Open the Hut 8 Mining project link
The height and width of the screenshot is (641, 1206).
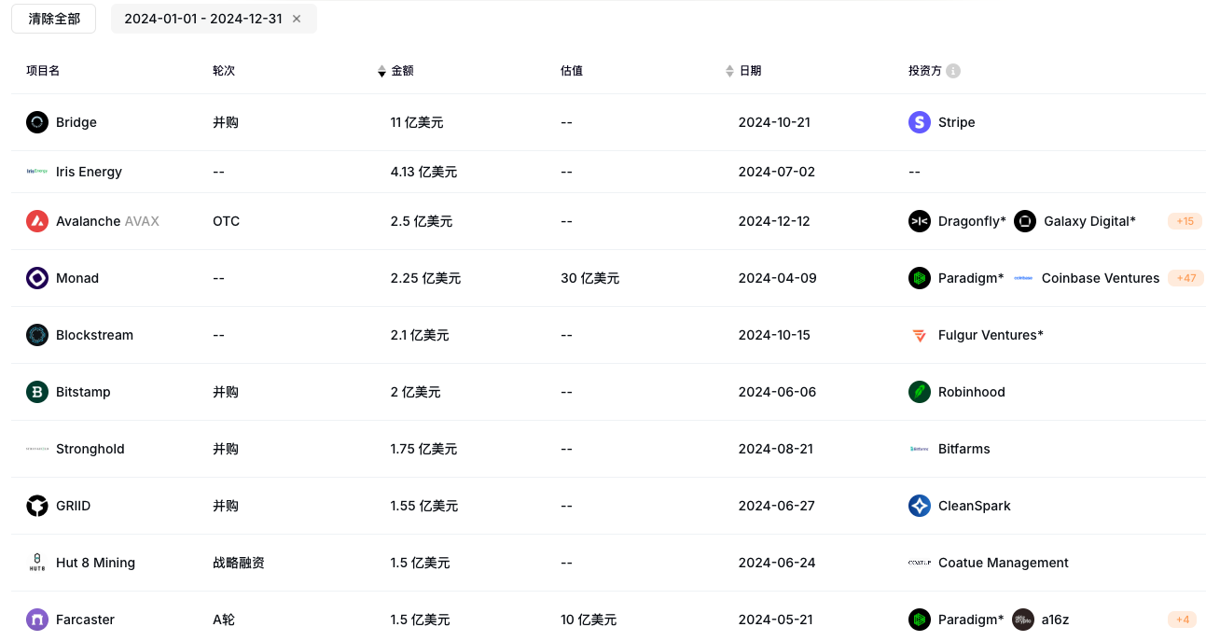click(x=95, y=563)
